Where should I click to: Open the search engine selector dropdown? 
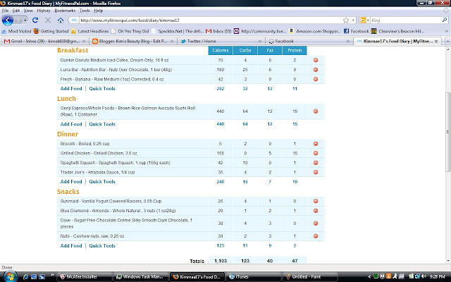365,20
